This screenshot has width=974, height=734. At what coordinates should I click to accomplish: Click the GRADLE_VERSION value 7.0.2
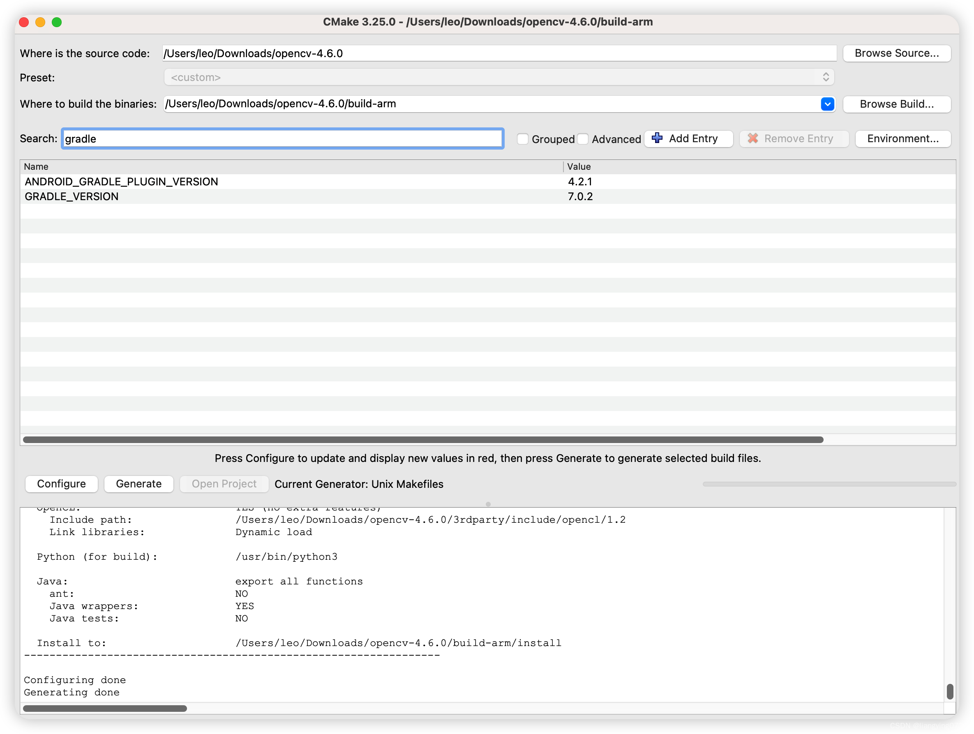580,196
